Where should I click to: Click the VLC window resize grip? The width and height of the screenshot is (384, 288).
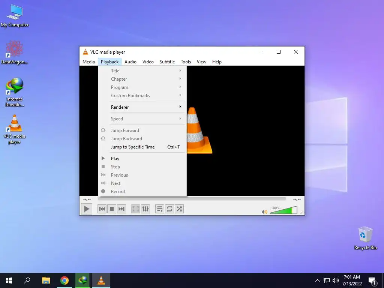302,213
